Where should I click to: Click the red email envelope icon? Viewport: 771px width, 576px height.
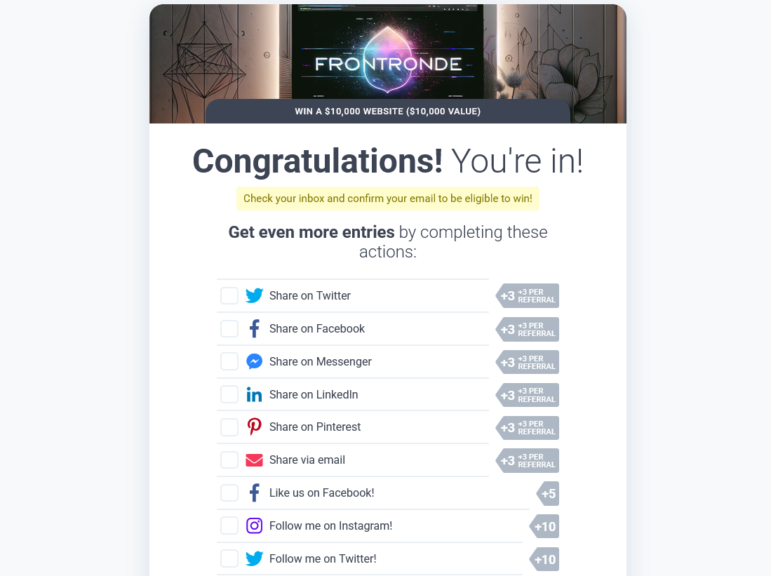[254, 460]
